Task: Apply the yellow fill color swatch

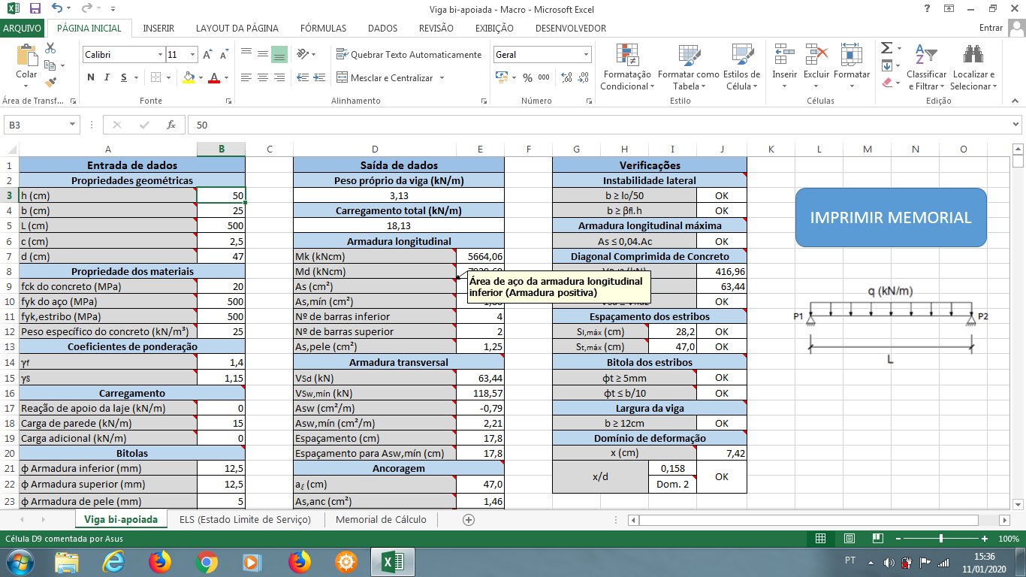Action: (189, 77)
